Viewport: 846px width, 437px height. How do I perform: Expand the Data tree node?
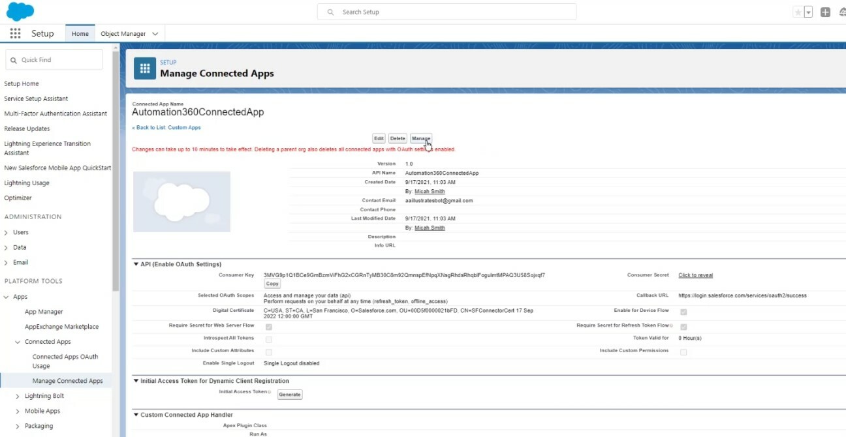[x=7, y=247]
